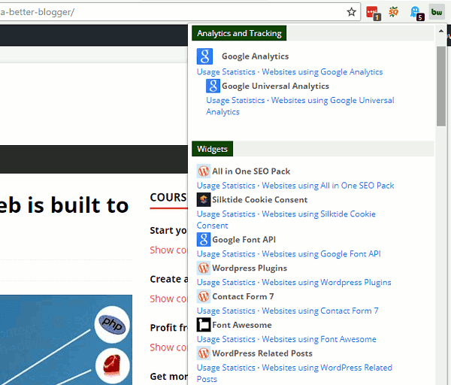The image size is (451, 385).
Task: Open Usage Statistics for Wordpress Plugins
Action: coord(226,283)
